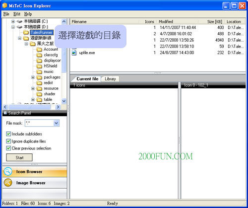Select the Image Browser panel button
The width and height of the screenshot is (248, 208).
click(x=35, y=183)
